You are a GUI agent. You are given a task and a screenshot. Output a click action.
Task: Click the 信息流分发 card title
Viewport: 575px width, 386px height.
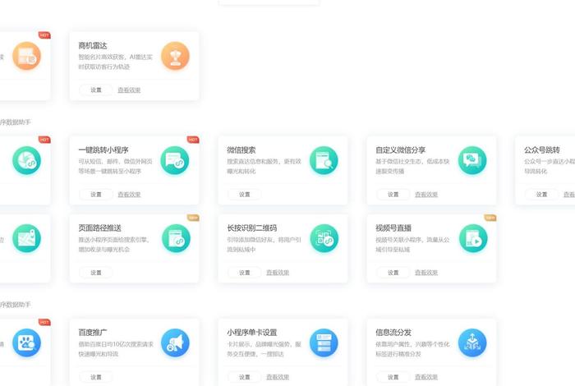point(393,333)
